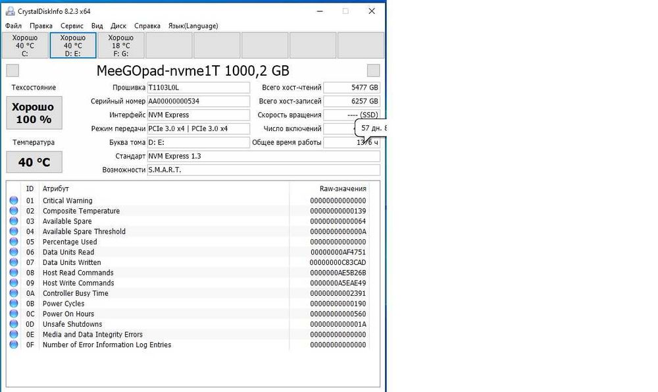Click the serial number field AA00000000534

(199, 101)
